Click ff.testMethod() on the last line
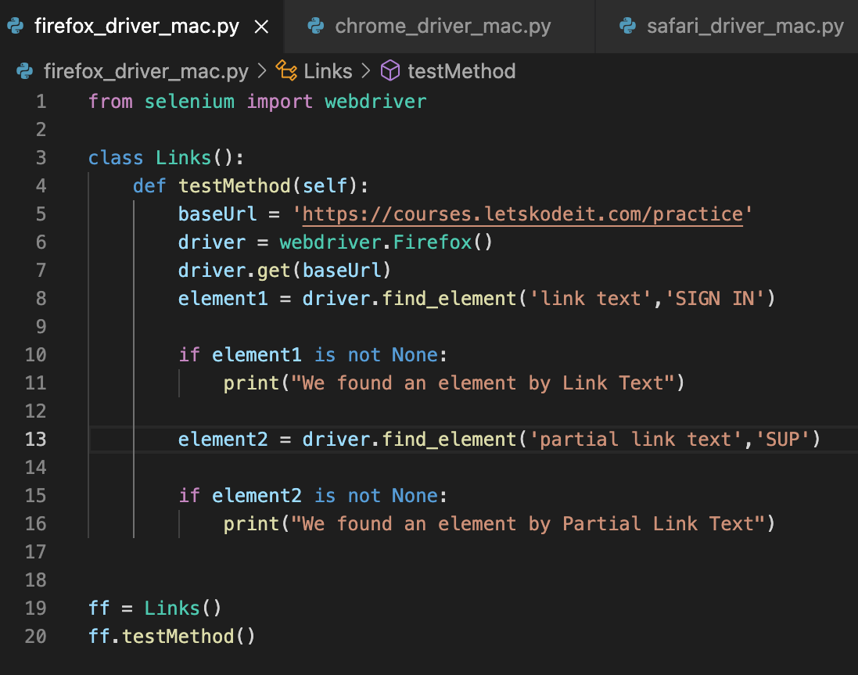The height and width of the screenshot is (675, 858). 172,637
